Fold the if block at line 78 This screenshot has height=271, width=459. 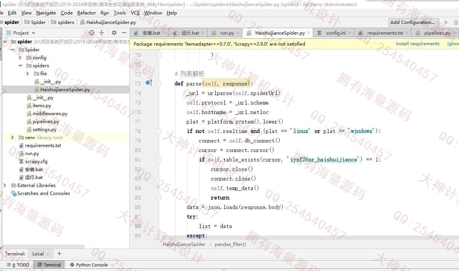tap(159, 131)
